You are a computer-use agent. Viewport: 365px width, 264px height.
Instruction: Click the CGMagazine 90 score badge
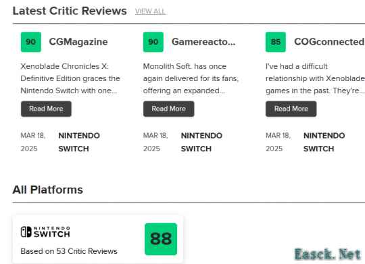(x=31, y=42)
